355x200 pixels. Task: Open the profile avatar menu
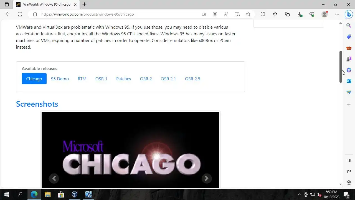click(324, 14)
